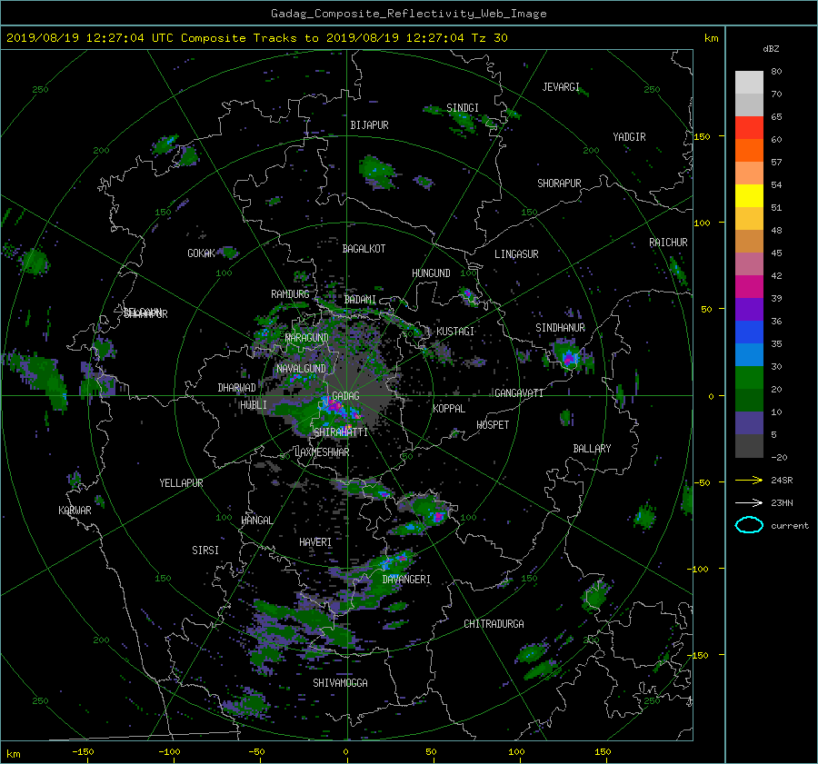818x764 pixels.
Task: Click the 'SIRSI' city label
Action: pyautogui.click(x=205, y=551)
